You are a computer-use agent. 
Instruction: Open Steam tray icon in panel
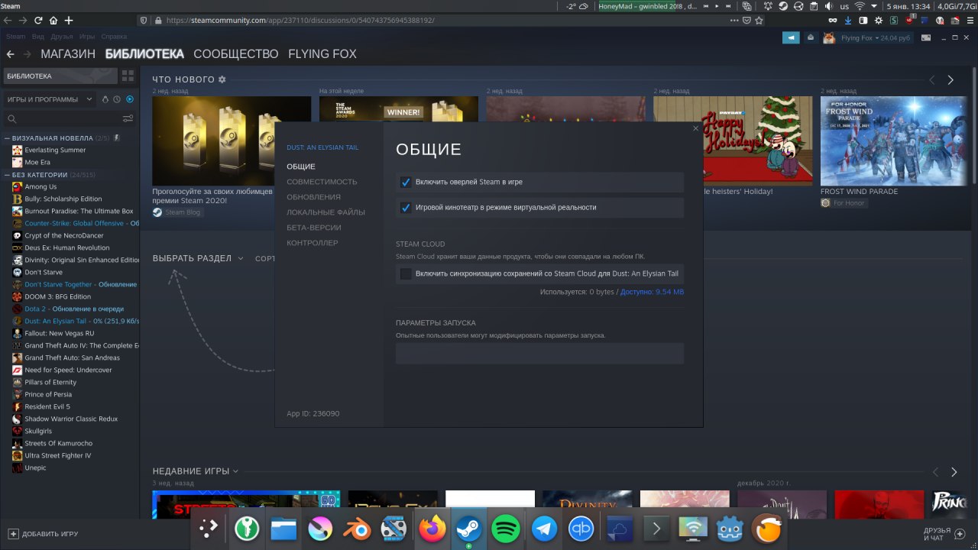(x=783, y=6)
